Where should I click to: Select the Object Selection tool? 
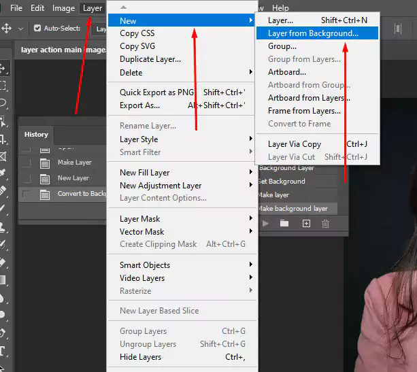pyautogui.click(x=3, y=120)
